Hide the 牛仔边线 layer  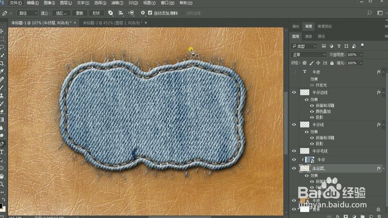(294, 93)
